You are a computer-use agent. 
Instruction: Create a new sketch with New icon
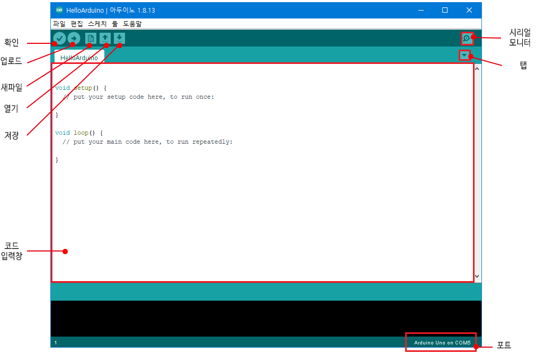[x=91, y=38]
